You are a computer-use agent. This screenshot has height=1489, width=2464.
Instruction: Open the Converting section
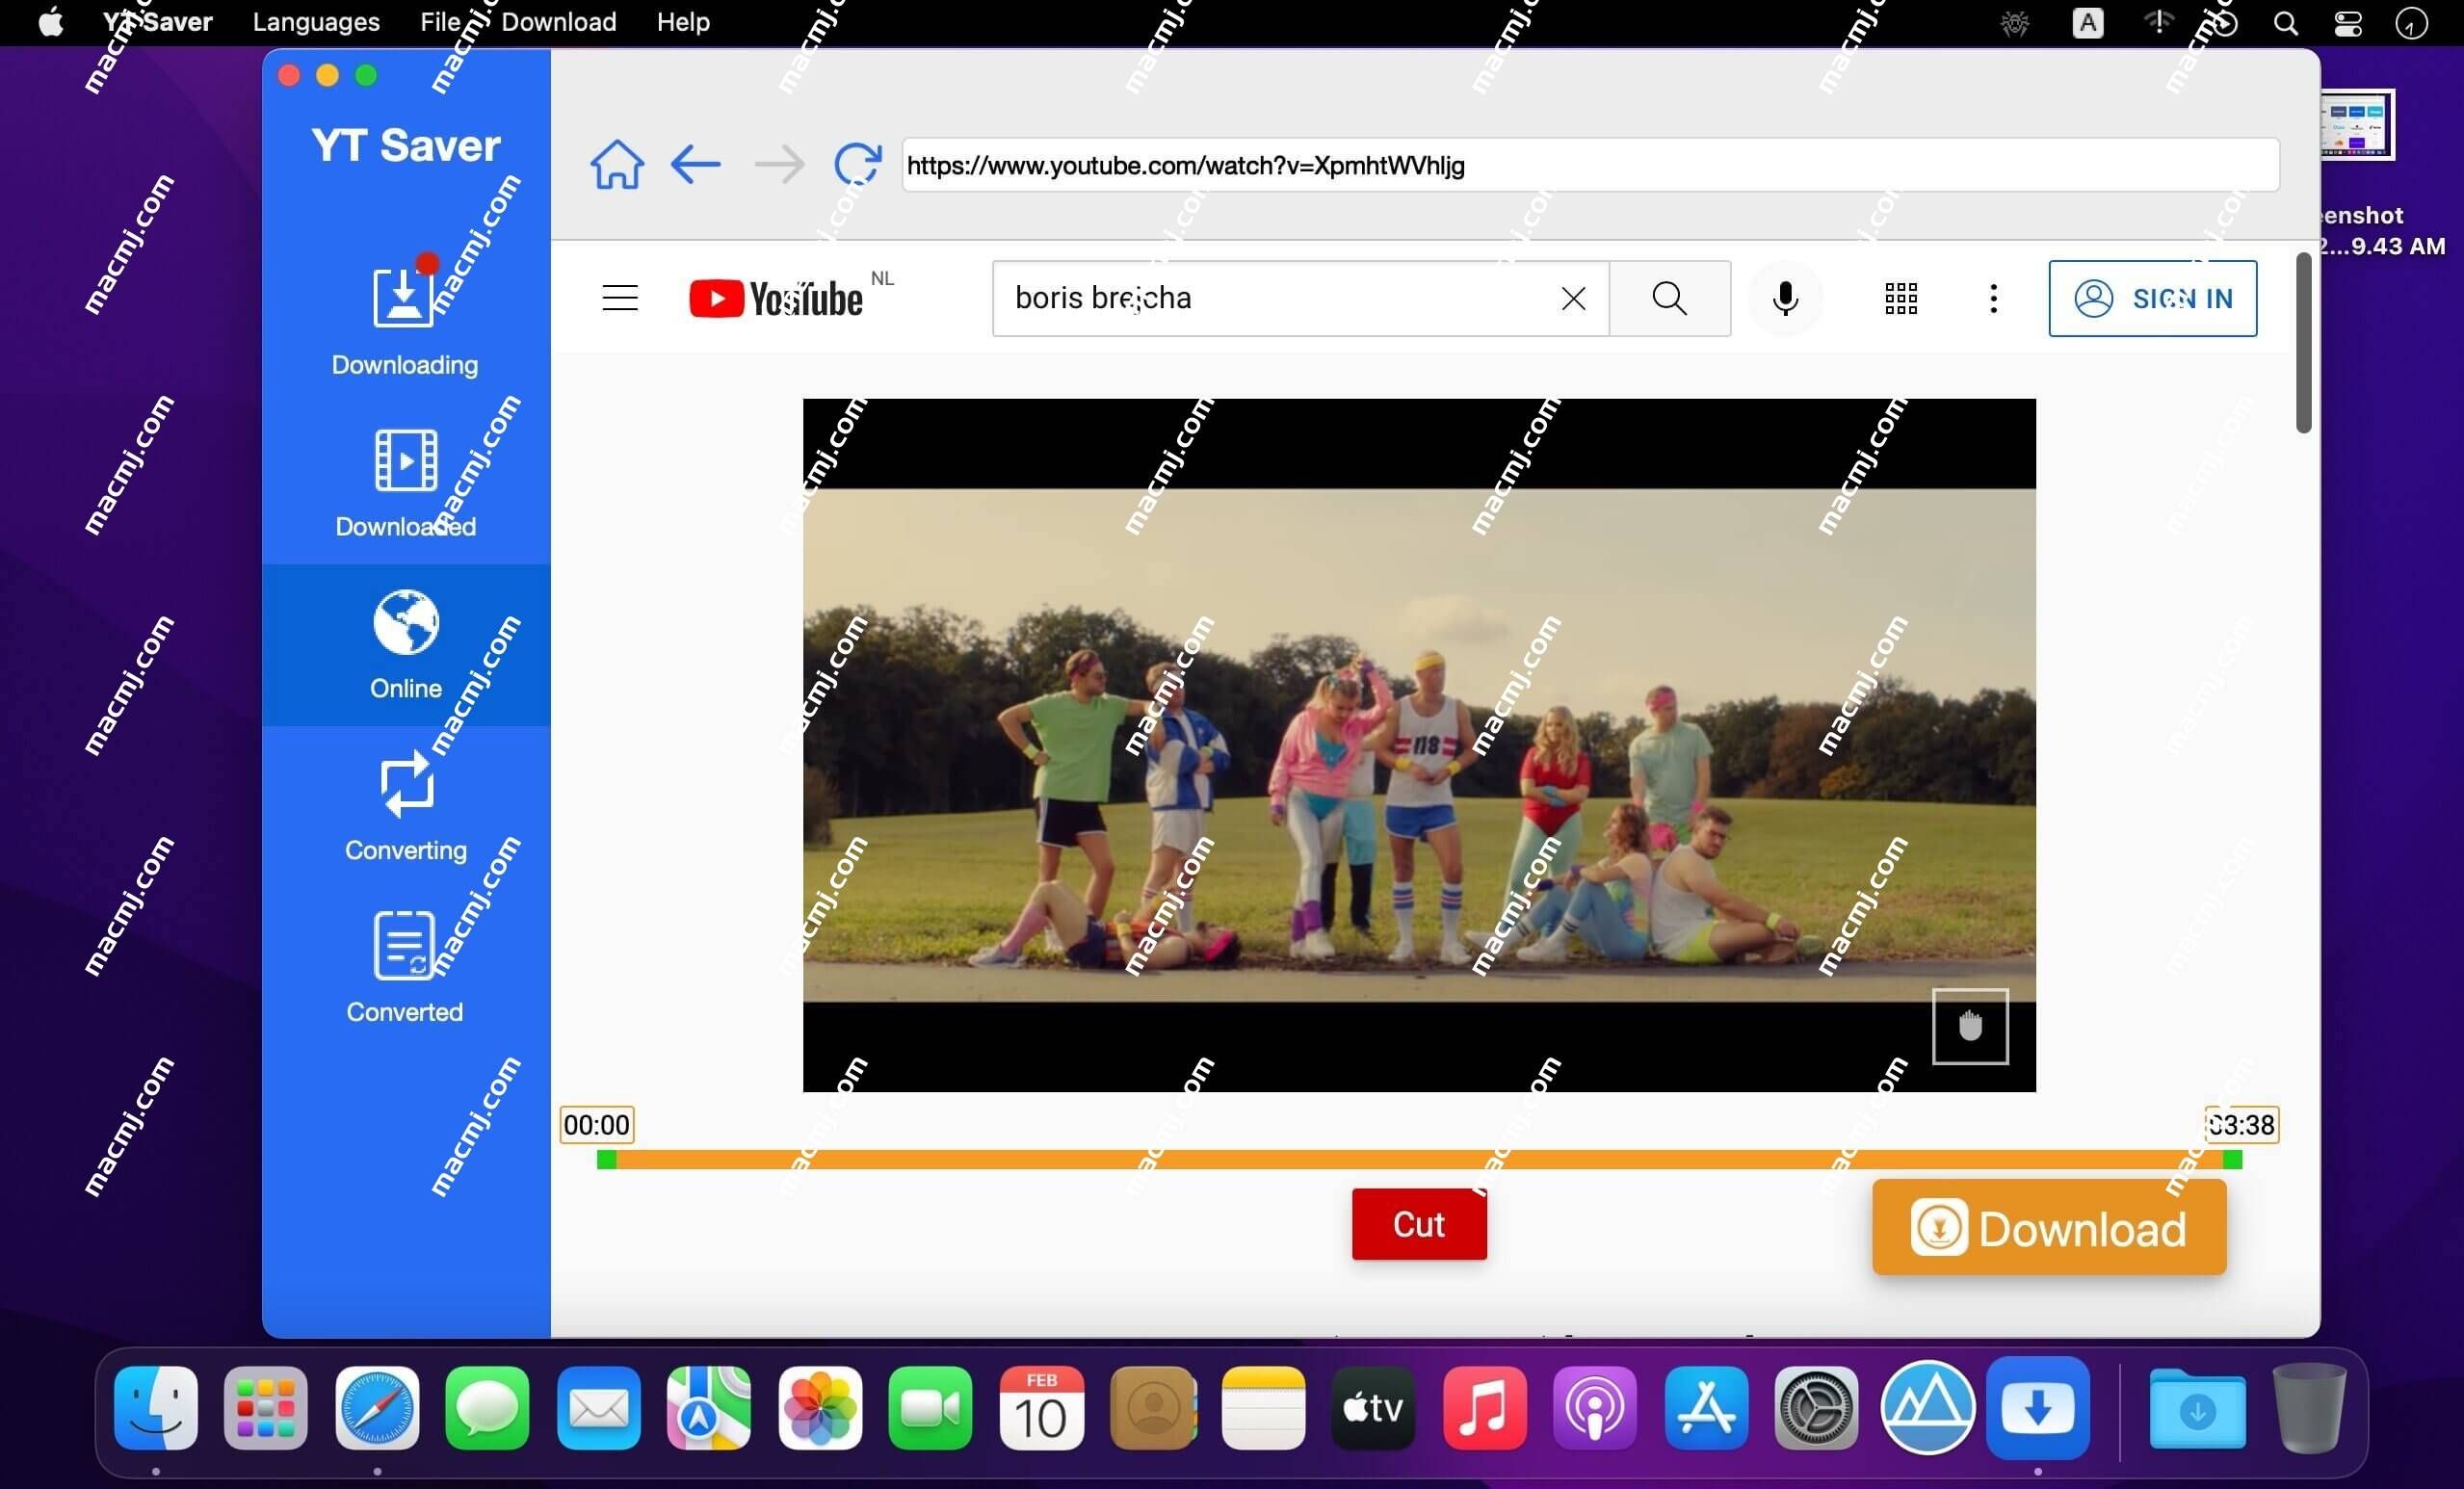(x=405, y=807)
